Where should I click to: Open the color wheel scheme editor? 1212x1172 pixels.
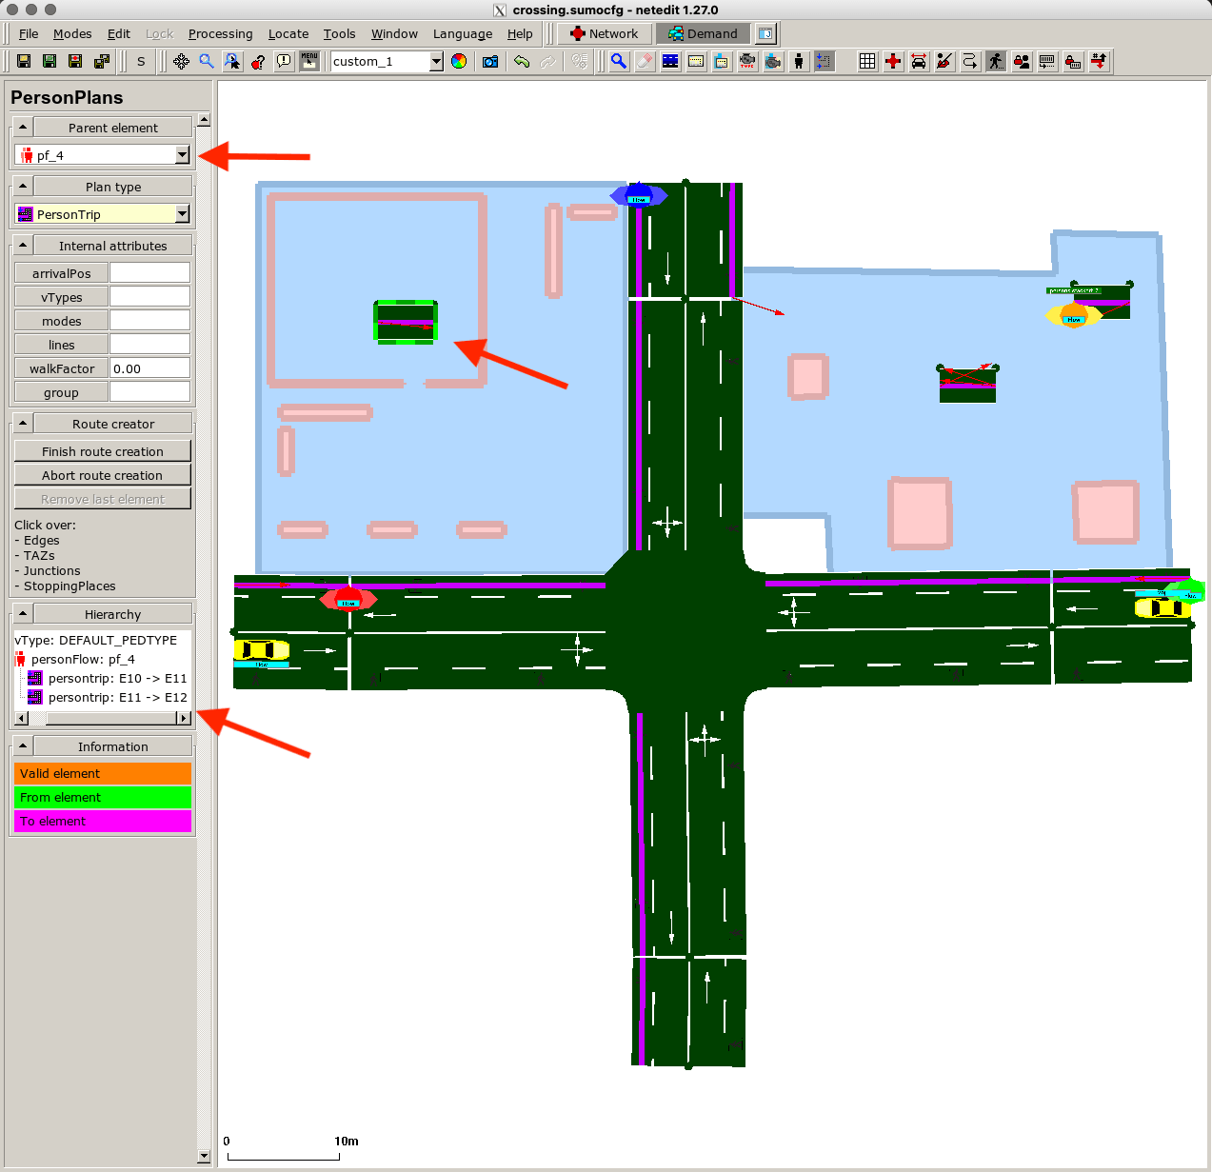pos(459,61)
